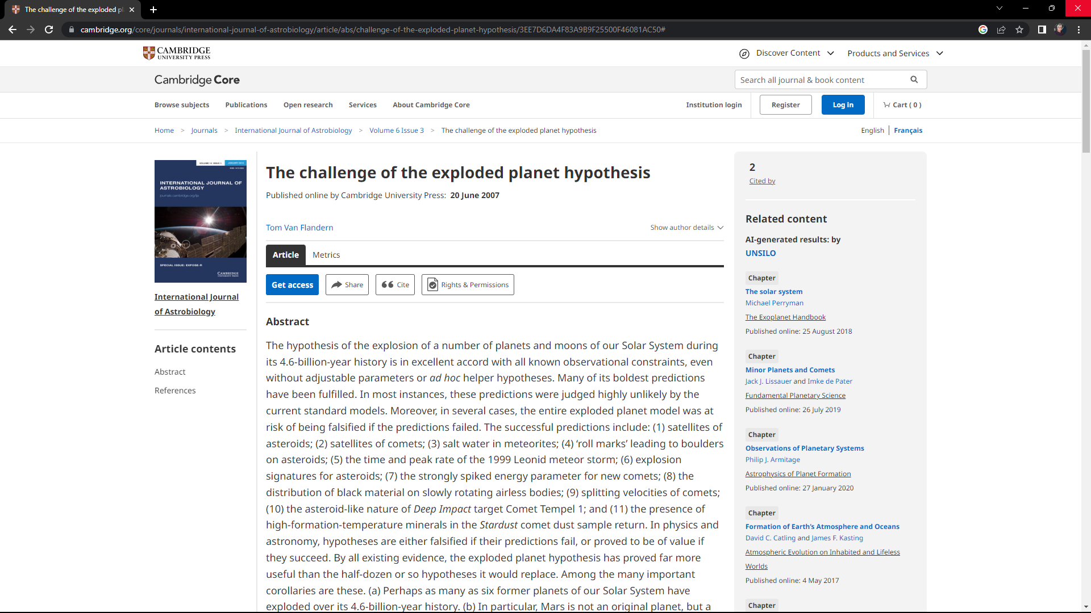The image size is (1091, 613).
Task: Reload the page
Action: point(49,30)
